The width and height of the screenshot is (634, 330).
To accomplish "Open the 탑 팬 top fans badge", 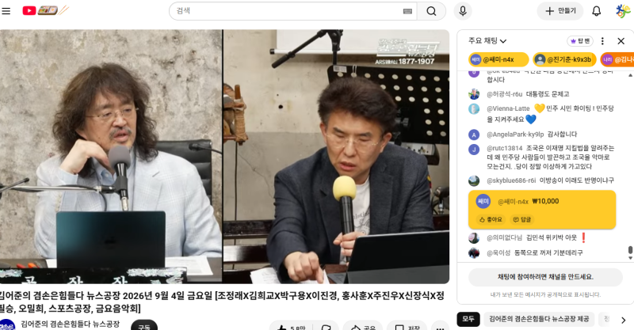I will tap(580, 41).
